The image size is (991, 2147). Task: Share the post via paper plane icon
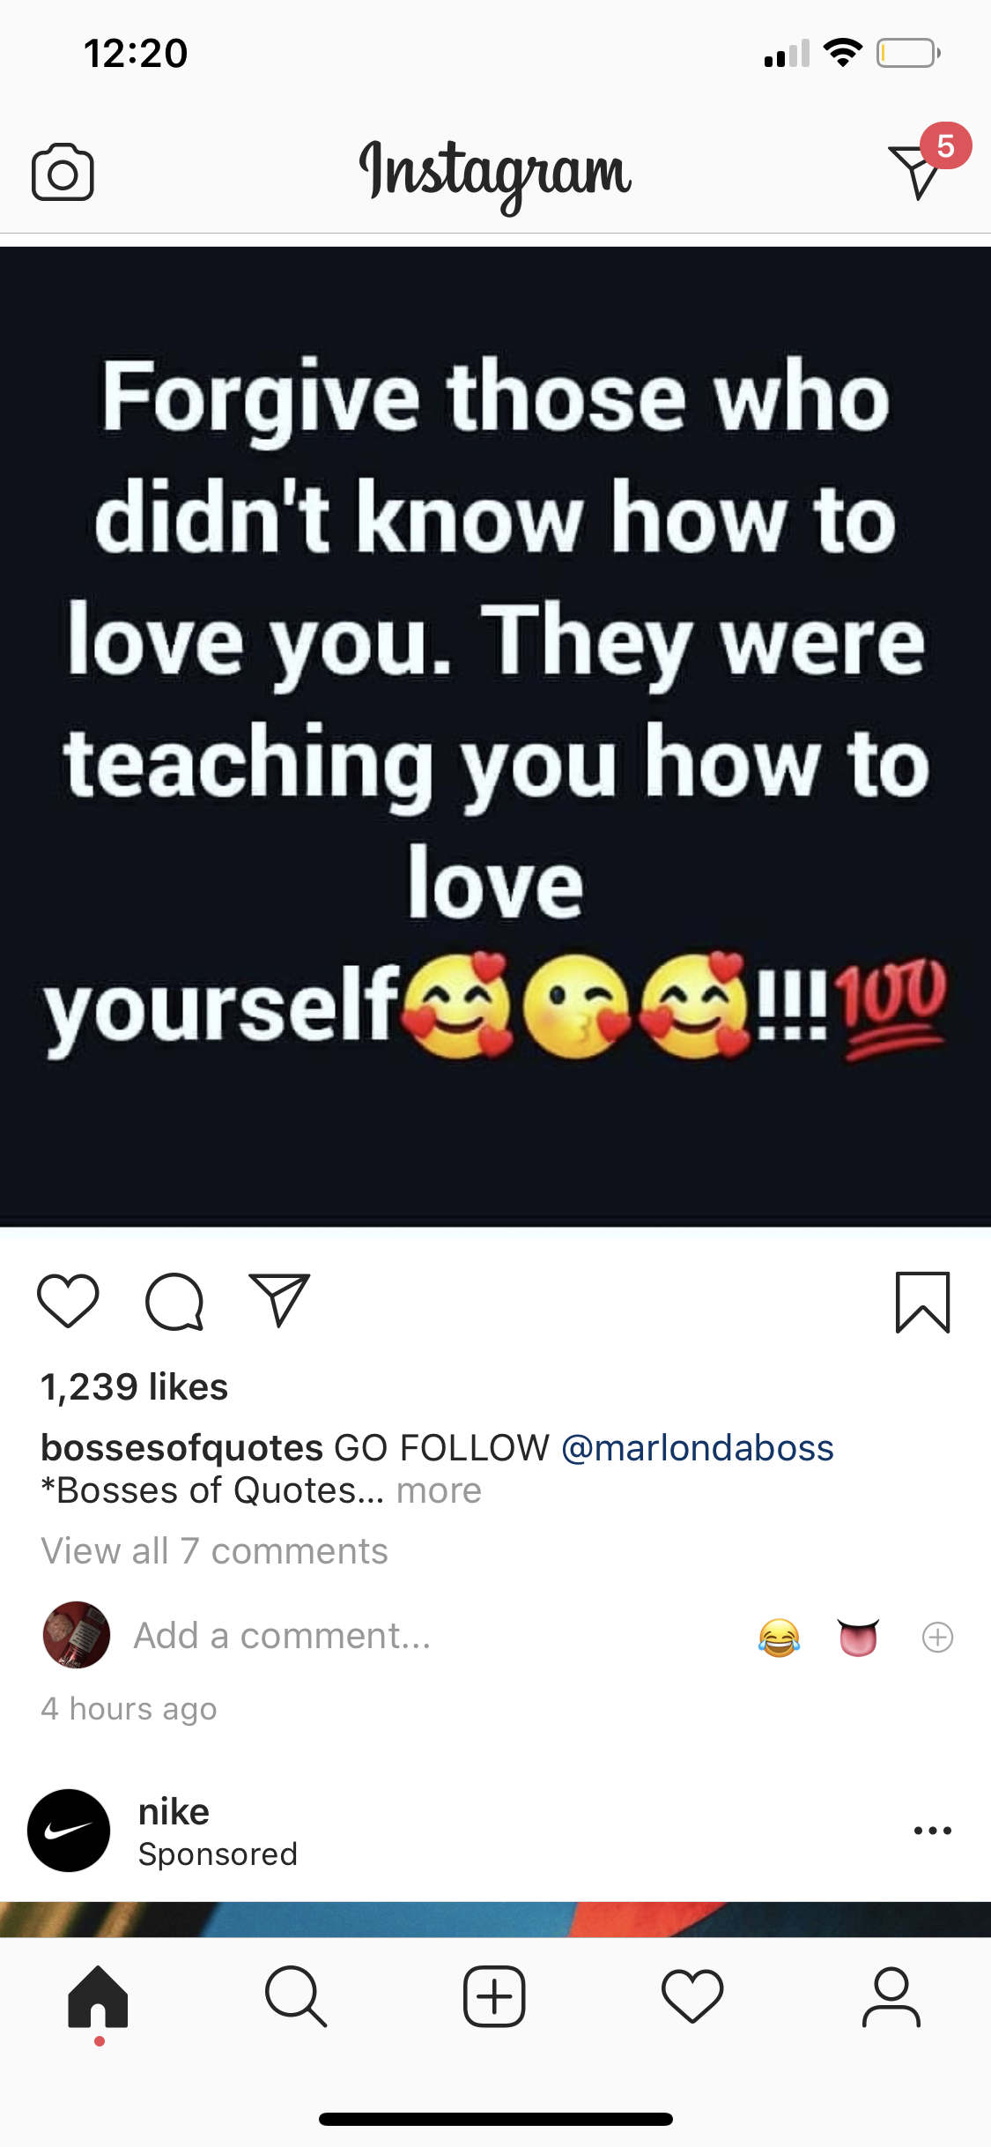(279, 1300)
